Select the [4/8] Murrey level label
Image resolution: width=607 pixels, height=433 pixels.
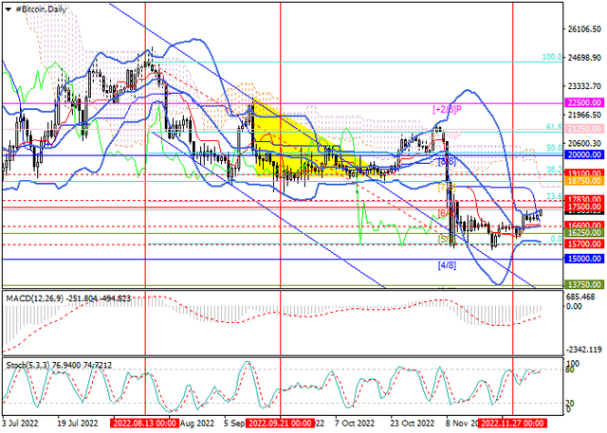447,265
